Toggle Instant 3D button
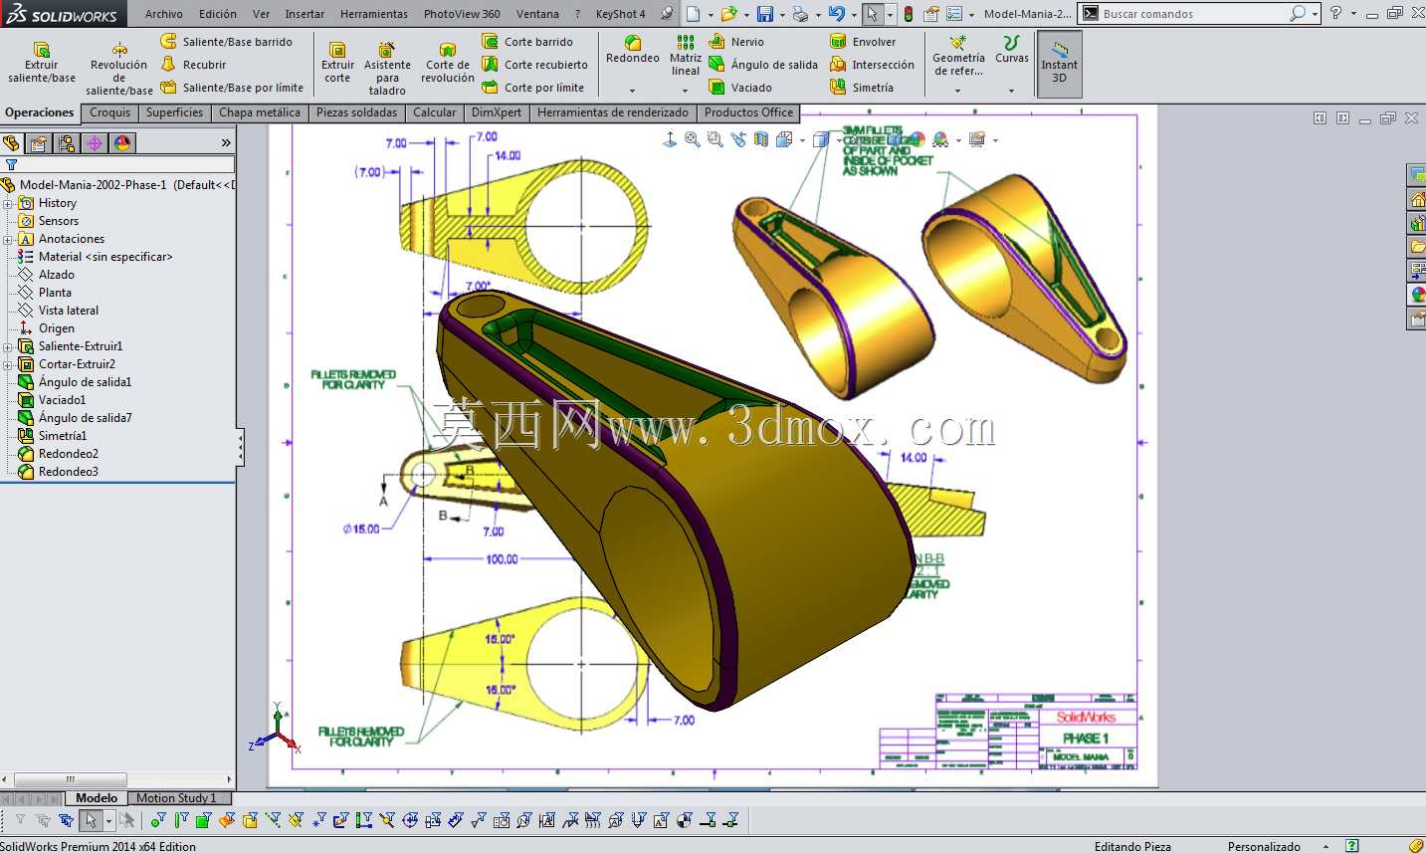Viewport: 1426px width, 853px height. point(1060,63)
